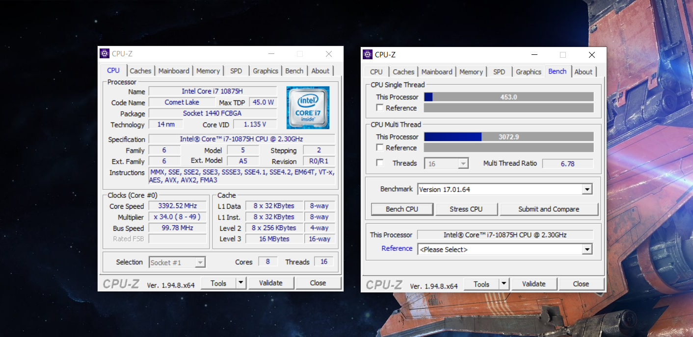Switch to Graphics tab in the benchmark window
Image resolution: width=693 pixels, height=337 pixels.
pos(529,72)
